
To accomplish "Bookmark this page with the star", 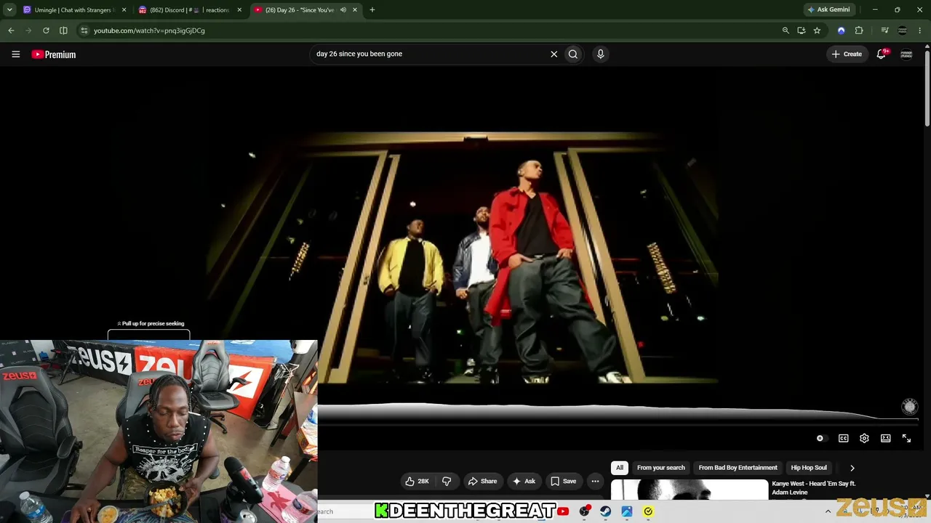I will [817, 31].
